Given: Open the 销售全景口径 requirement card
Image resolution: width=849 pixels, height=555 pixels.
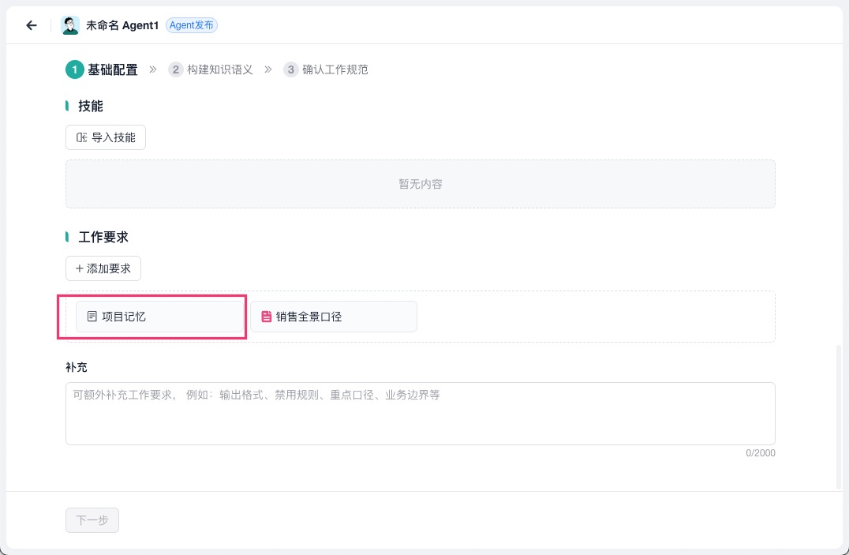Looking at the screenshot, I should tap(334, 317).
